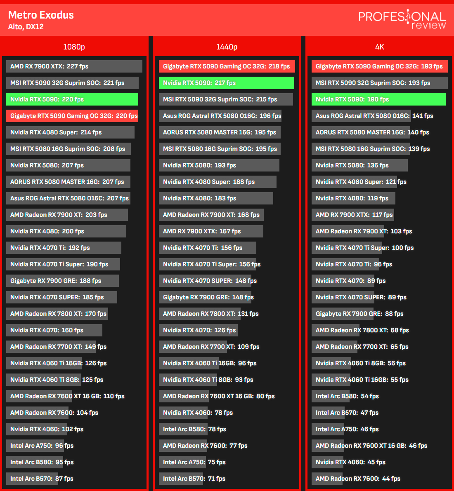The height and width of the screenshot is (491, 454).
Task: Click Nvidia RTX 5080 207 fps bar
Action: tap(69, 165)
